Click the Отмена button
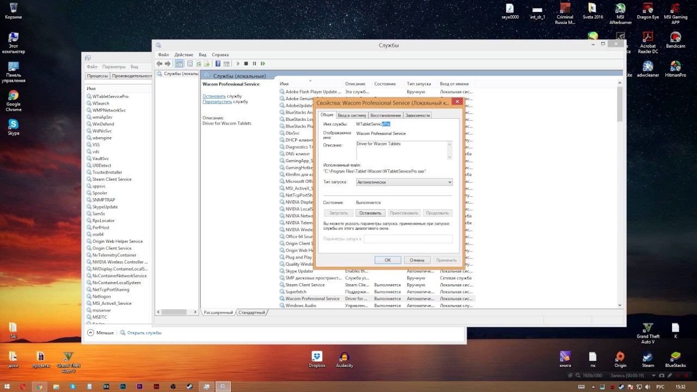 [x=417, y=260]
